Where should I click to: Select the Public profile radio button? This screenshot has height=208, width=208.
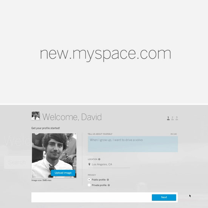89,180
